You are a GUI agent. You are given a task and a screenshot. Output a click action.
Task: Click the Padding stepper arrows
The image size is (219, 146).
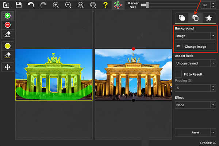pos(213,88)
